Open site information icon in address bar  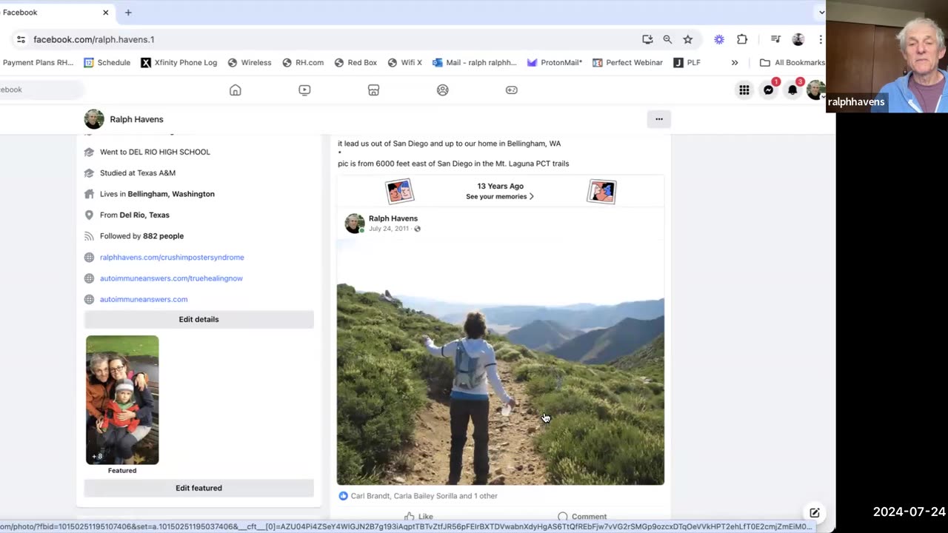[x=21, y=39]
